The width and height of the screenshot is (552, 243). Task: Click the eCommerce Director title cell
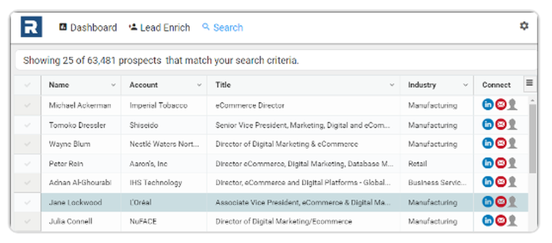click(304, 105)
